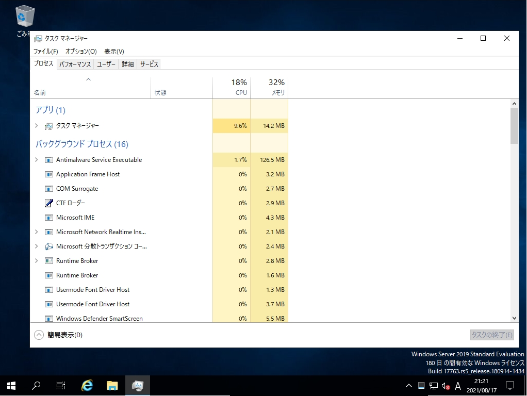Select the アプリ (1) group heading
This screenshot has width=527, height=396.
click(x=51, y=110)
